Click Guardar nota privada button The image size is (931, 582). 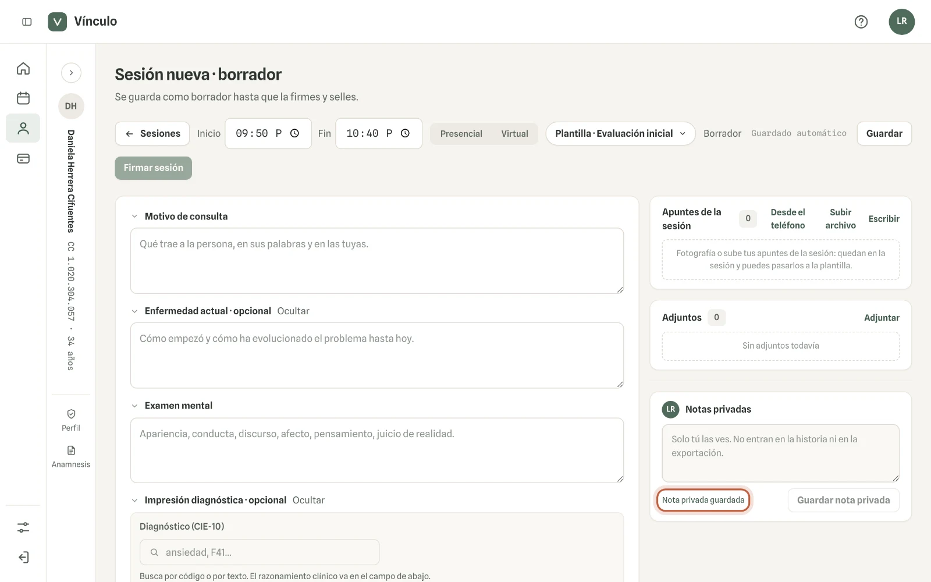point(843,500)
